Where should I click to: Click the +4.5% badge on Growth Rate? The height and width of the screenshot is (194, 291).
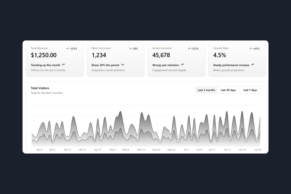click(254, 48)
